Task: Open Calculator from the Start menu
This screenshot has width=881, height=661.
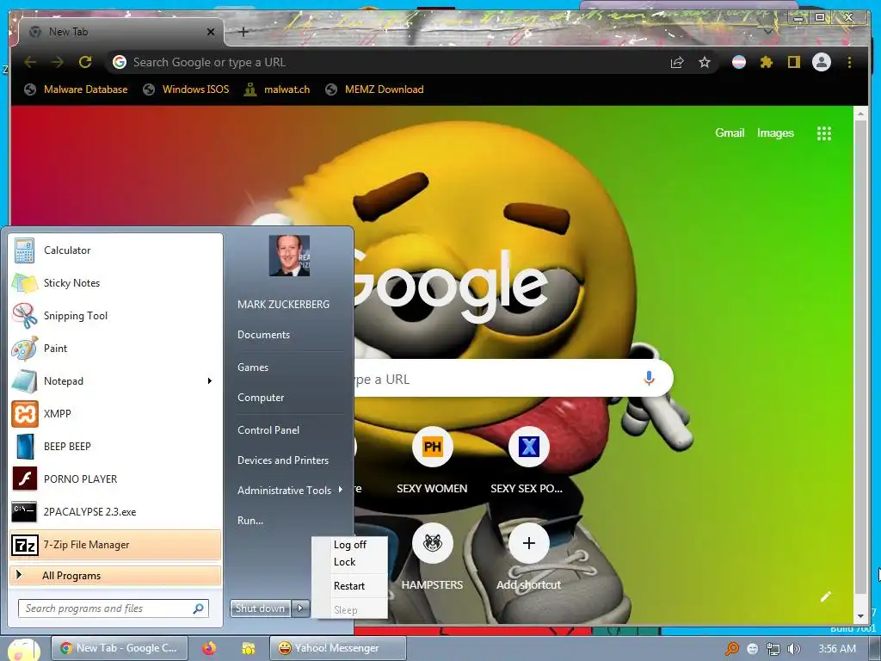Action: pos(115,250)
